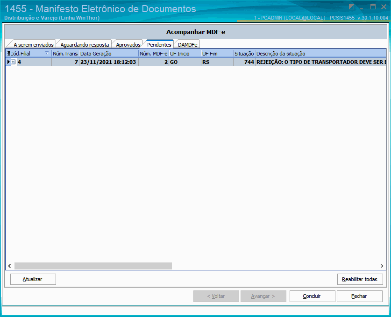The height and width of the screenshot is (317, 391).
Task: Click Avançar button
Action: [x=263, y=296]
